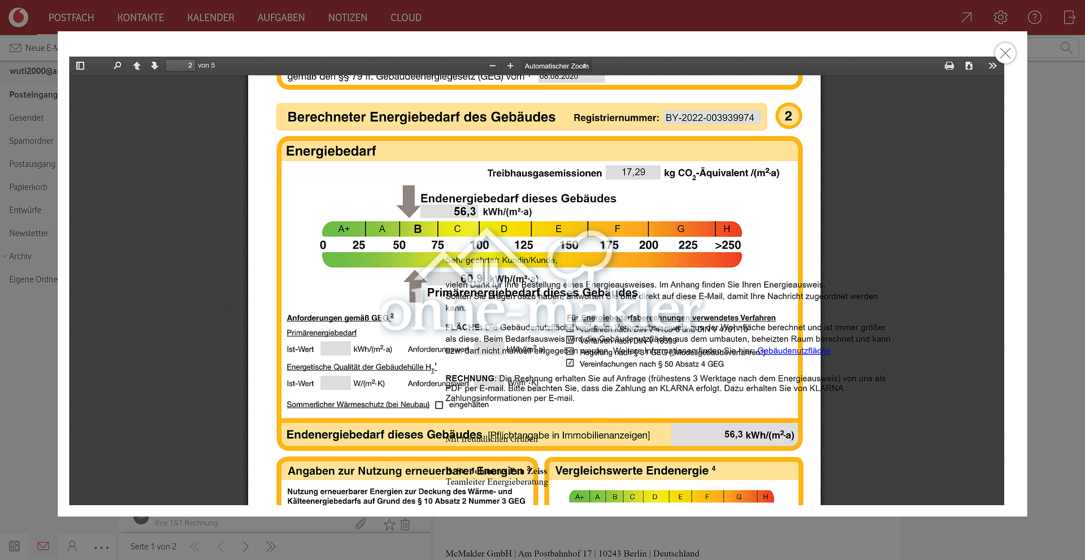This screenshot has width=1085, height=560.
Task: Click the page number input field
Action: coord(180,65)
